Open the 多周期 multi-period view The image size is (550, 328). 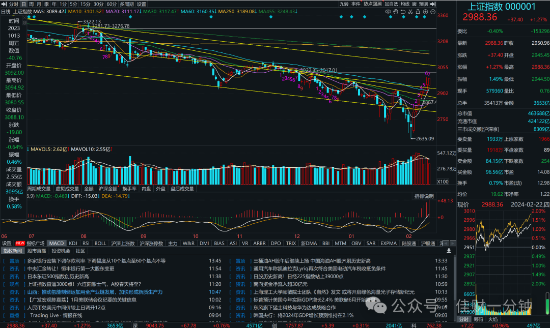127,4
